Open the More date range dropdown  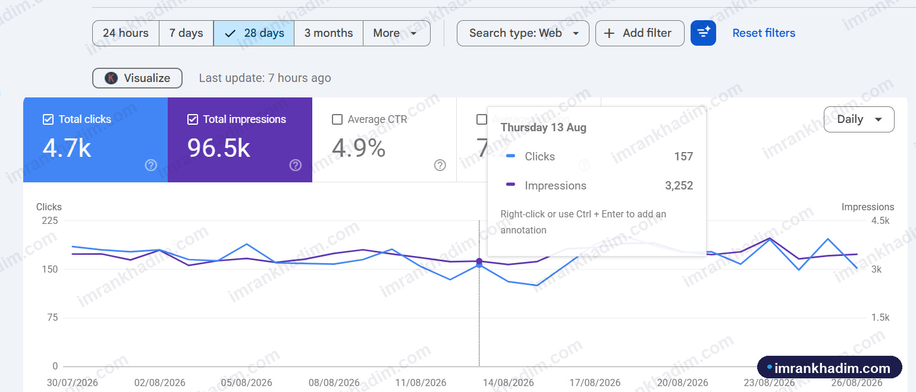[x=396, y=33]
